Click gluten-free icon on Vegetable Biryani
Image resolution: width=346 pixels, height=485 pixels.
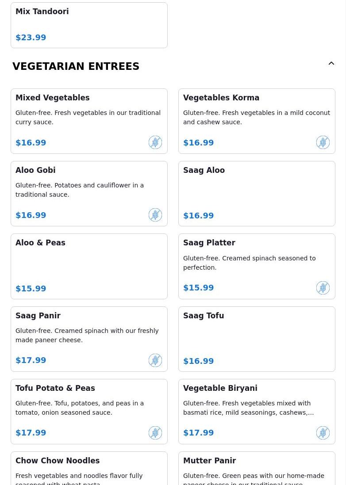(x=323, y=433)
